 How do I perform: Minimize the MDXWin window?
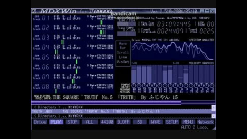pyautogui.click(x=202, y=11)
